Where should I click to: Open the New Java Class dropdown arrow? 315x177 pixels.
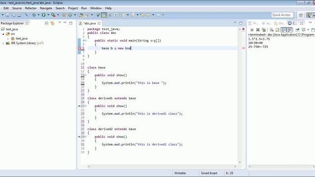point(75,15)
